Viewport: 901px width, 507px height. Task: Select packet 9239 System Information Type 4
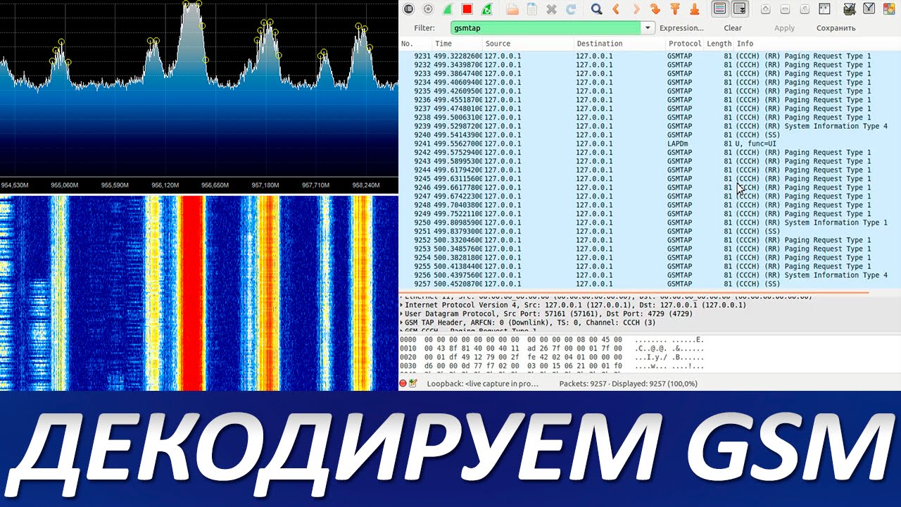coord(650,126)
